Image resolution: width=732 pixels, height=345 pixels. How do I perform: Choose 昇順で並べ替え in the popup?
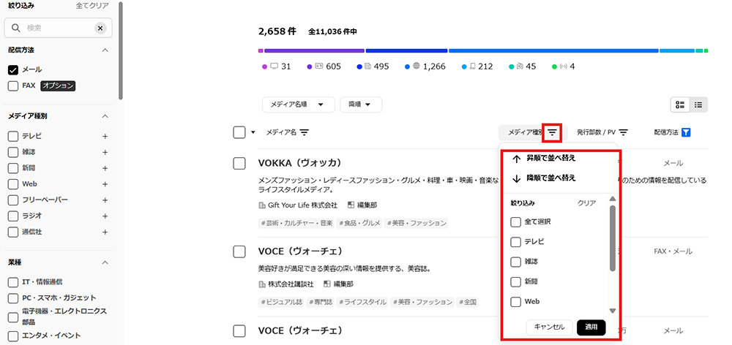pyautogui.click(x=544, y=158)
